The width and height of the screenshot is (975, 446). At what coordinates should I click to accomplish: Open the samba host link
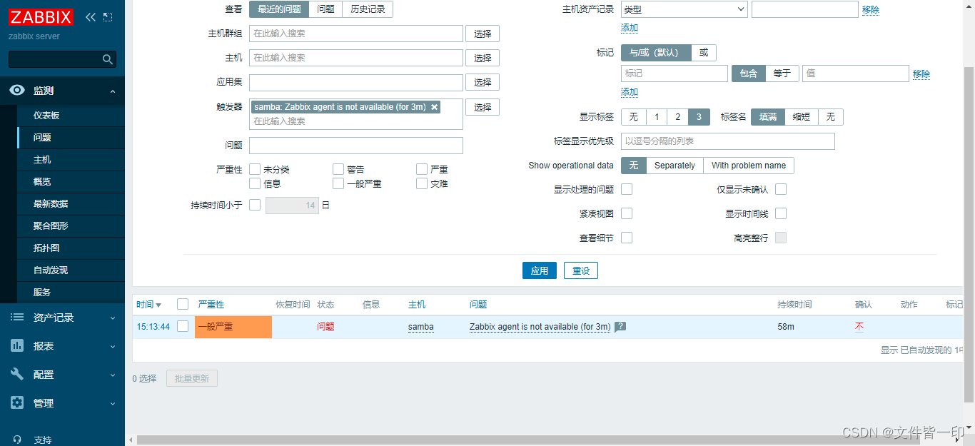(x=421, y=327)
